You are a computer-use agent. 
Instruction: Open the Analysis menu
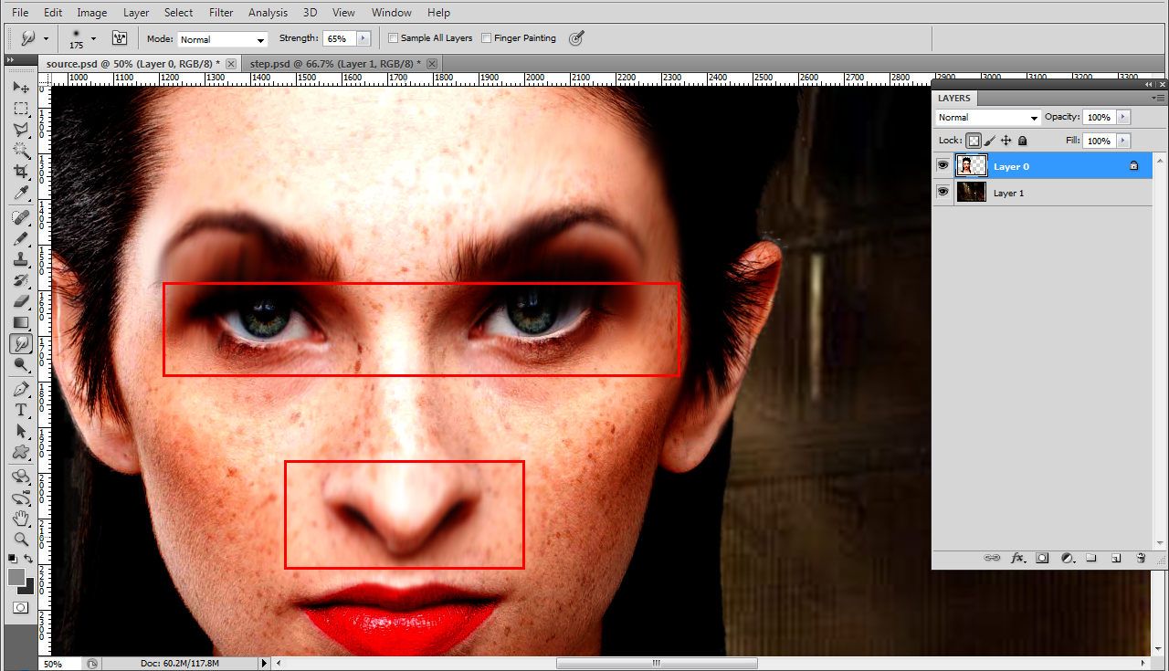pos(268,13)
